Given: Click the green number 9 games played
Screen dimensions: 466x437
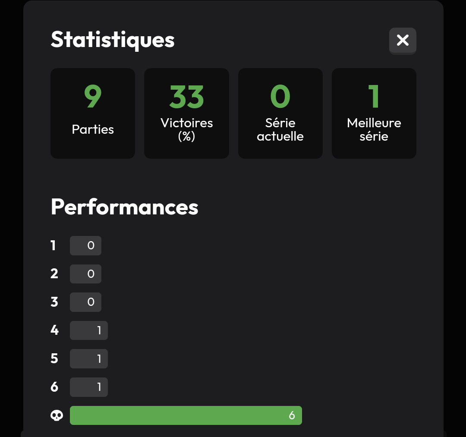Looking at the screenshot, I should tap(93, 96).
